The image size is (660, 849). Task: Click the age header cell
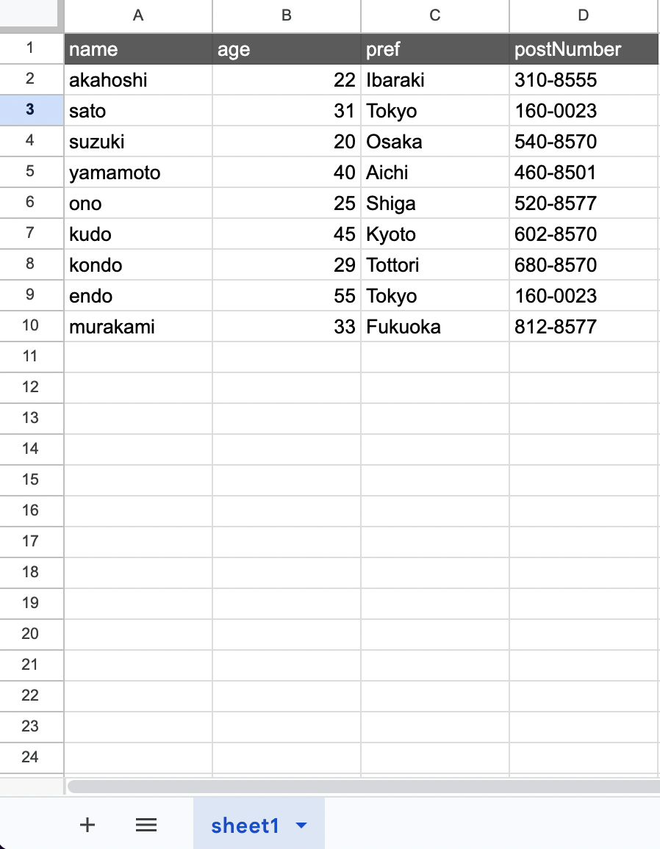click(x=286, y=48)
